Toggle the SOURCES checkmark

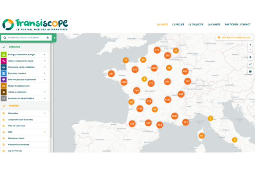click(4, 106)
